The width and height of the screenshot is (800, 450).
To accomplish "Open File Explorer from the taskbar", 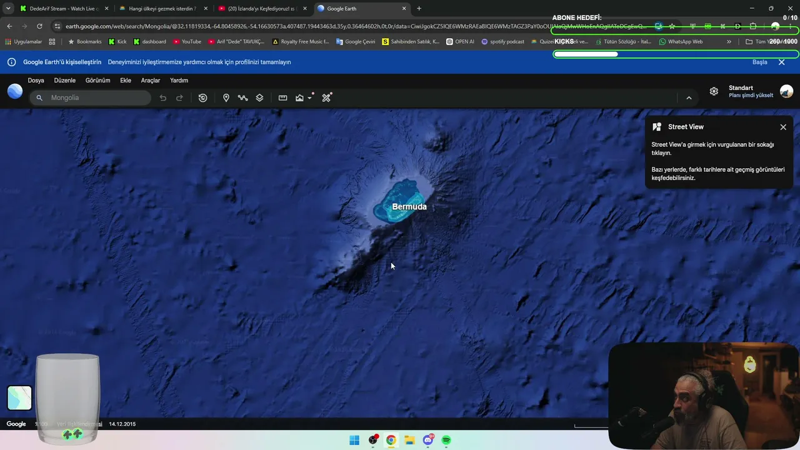I will tap(409, 440).
